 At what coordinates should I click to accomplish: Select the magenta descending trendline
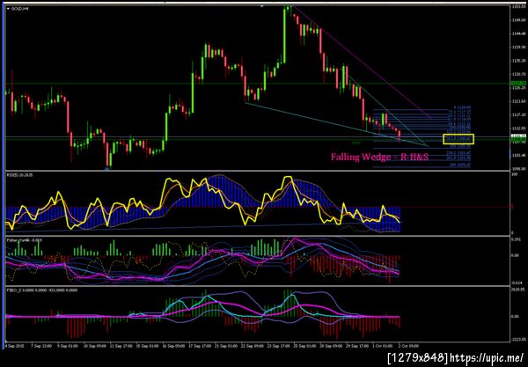(362, 62)
